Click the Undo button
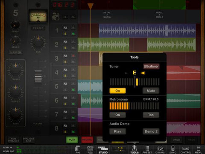The image size is (205, 154). [x=176, y=140]
